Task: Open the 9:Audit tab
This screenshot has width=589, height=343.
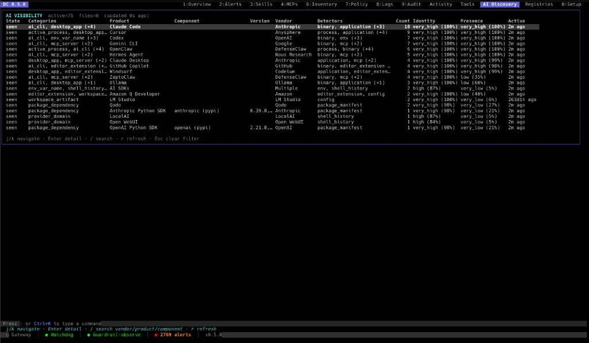Action: [411, 4]
